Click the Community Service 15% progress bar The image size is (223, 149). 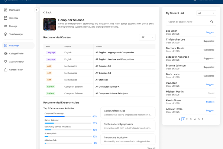pos(68,130)
